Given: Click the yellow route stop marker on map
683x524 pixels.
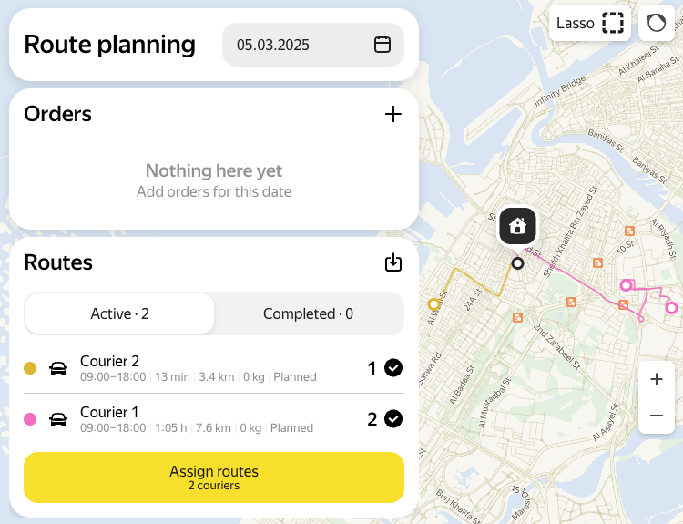Looking at the screenshot, I should tap(433, 304).
